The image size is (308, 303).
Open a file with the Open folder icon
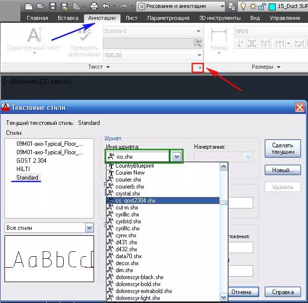(x=41, y=6)
